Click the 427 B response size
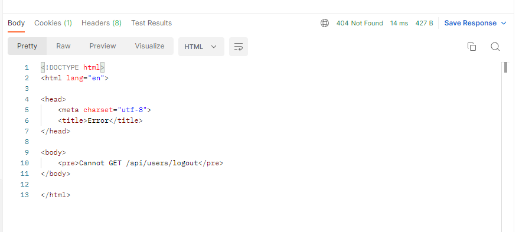The image size is (532, 232). pyautogui.click(x=424, y=23)
